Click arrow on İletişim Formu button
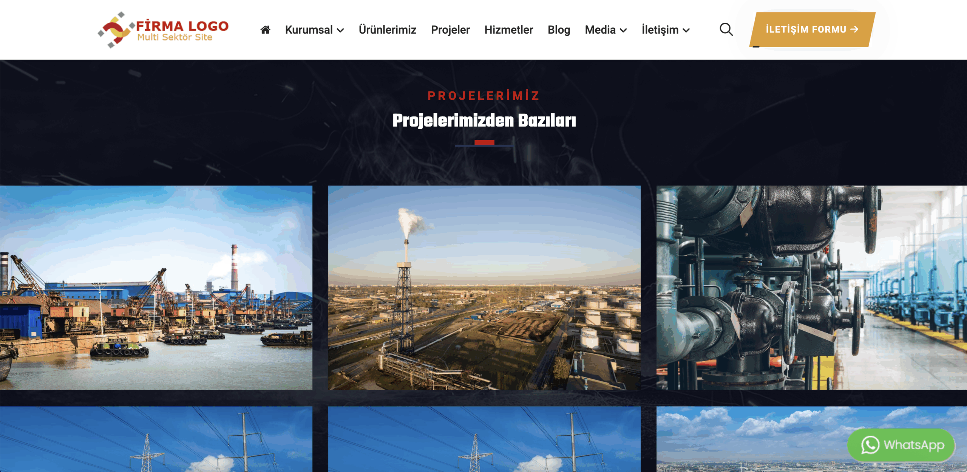Screen dimensions: 967x472 tap(854, 29)
